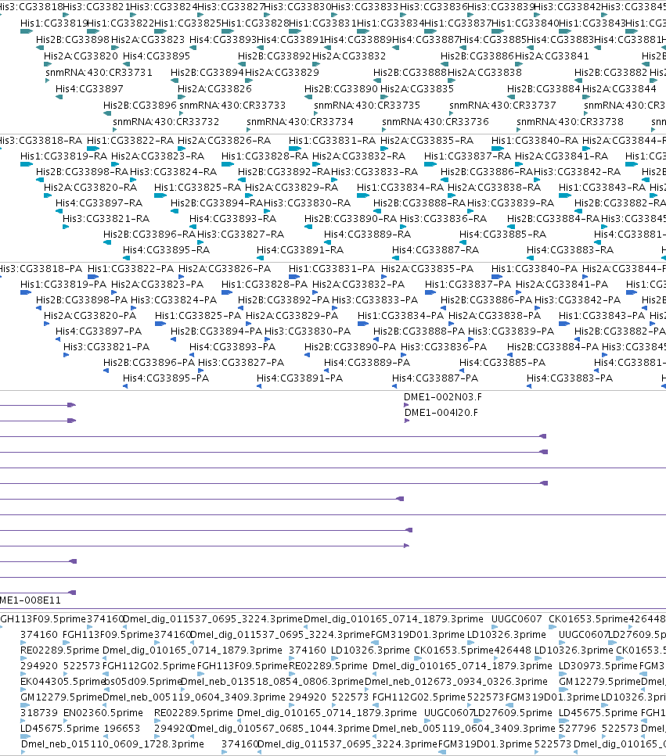This screenshot has height=756, width=666.
Task: Click transcript His4:CG33897-RA
Action: tap(99, 203)
